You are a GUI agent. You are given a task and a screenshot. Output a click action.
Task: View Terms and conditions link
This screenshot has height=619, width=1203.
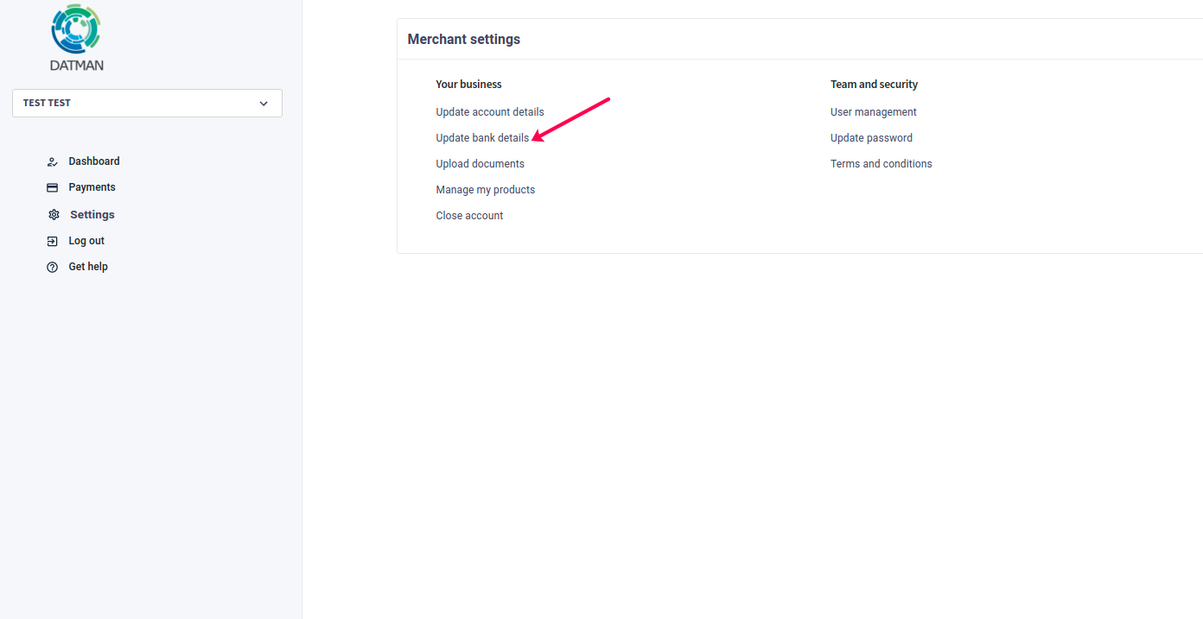[881, 164]
